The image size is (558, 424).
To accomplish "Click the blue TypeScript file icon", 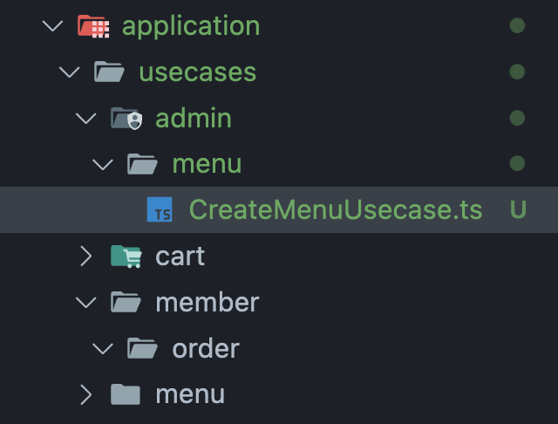I will (160, 209).
